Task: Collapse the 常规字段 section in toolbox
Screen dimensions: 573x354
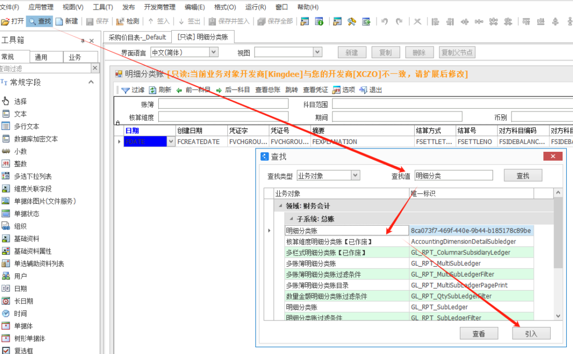Action: pos(91,82)
